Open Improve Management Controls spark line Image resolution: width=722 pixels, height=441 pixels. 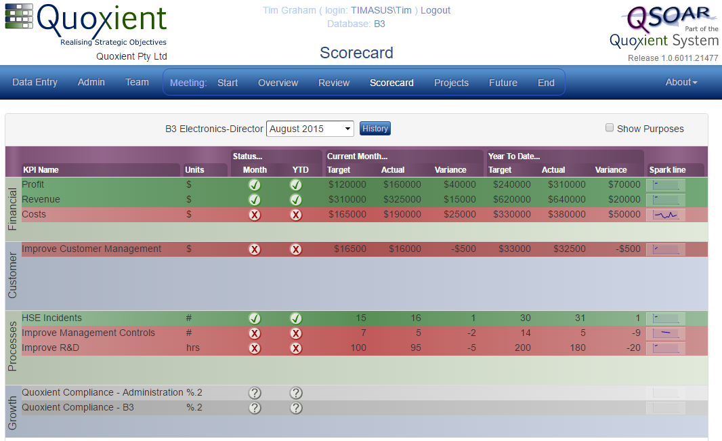click(666, 333)
